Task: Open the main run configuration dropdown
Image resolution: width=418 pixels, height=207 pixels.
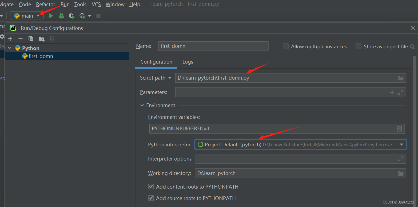Action: click(x=27, y=16)
